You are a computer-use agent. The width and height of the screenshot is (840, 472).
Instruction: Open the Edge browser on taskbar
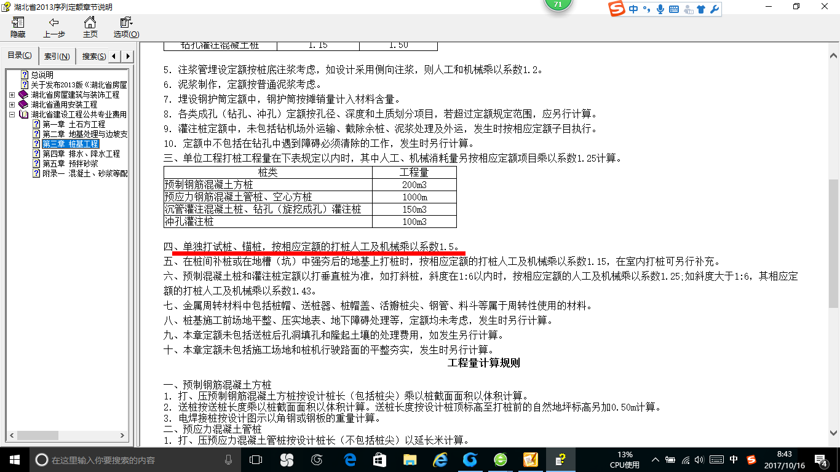(x=350, y=460)
